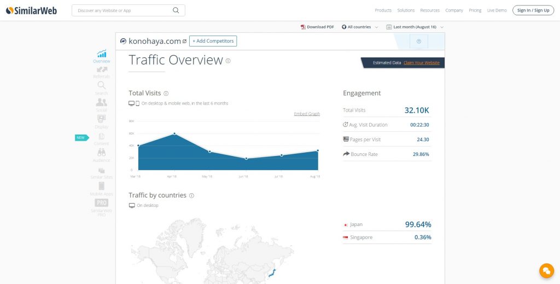
Task: Click the Singapore flag icon
Action: tap(346, 237)
